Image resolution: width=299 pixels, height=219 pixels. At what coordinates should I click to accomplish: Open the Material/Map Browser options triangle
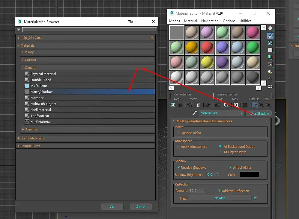pos(19,30)
